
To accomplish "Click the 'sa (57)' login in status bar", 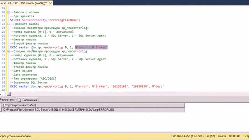I will pos(211,136).
